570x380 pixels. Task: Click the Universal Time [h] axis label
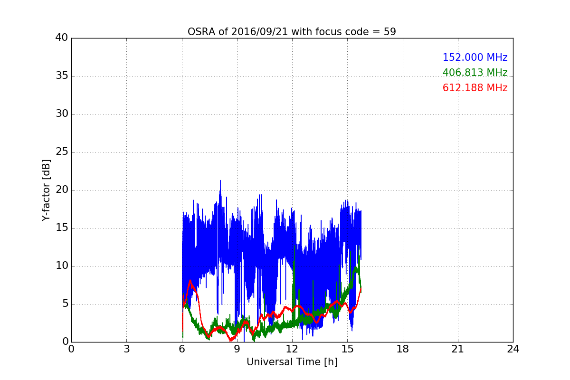coord(292,362)
